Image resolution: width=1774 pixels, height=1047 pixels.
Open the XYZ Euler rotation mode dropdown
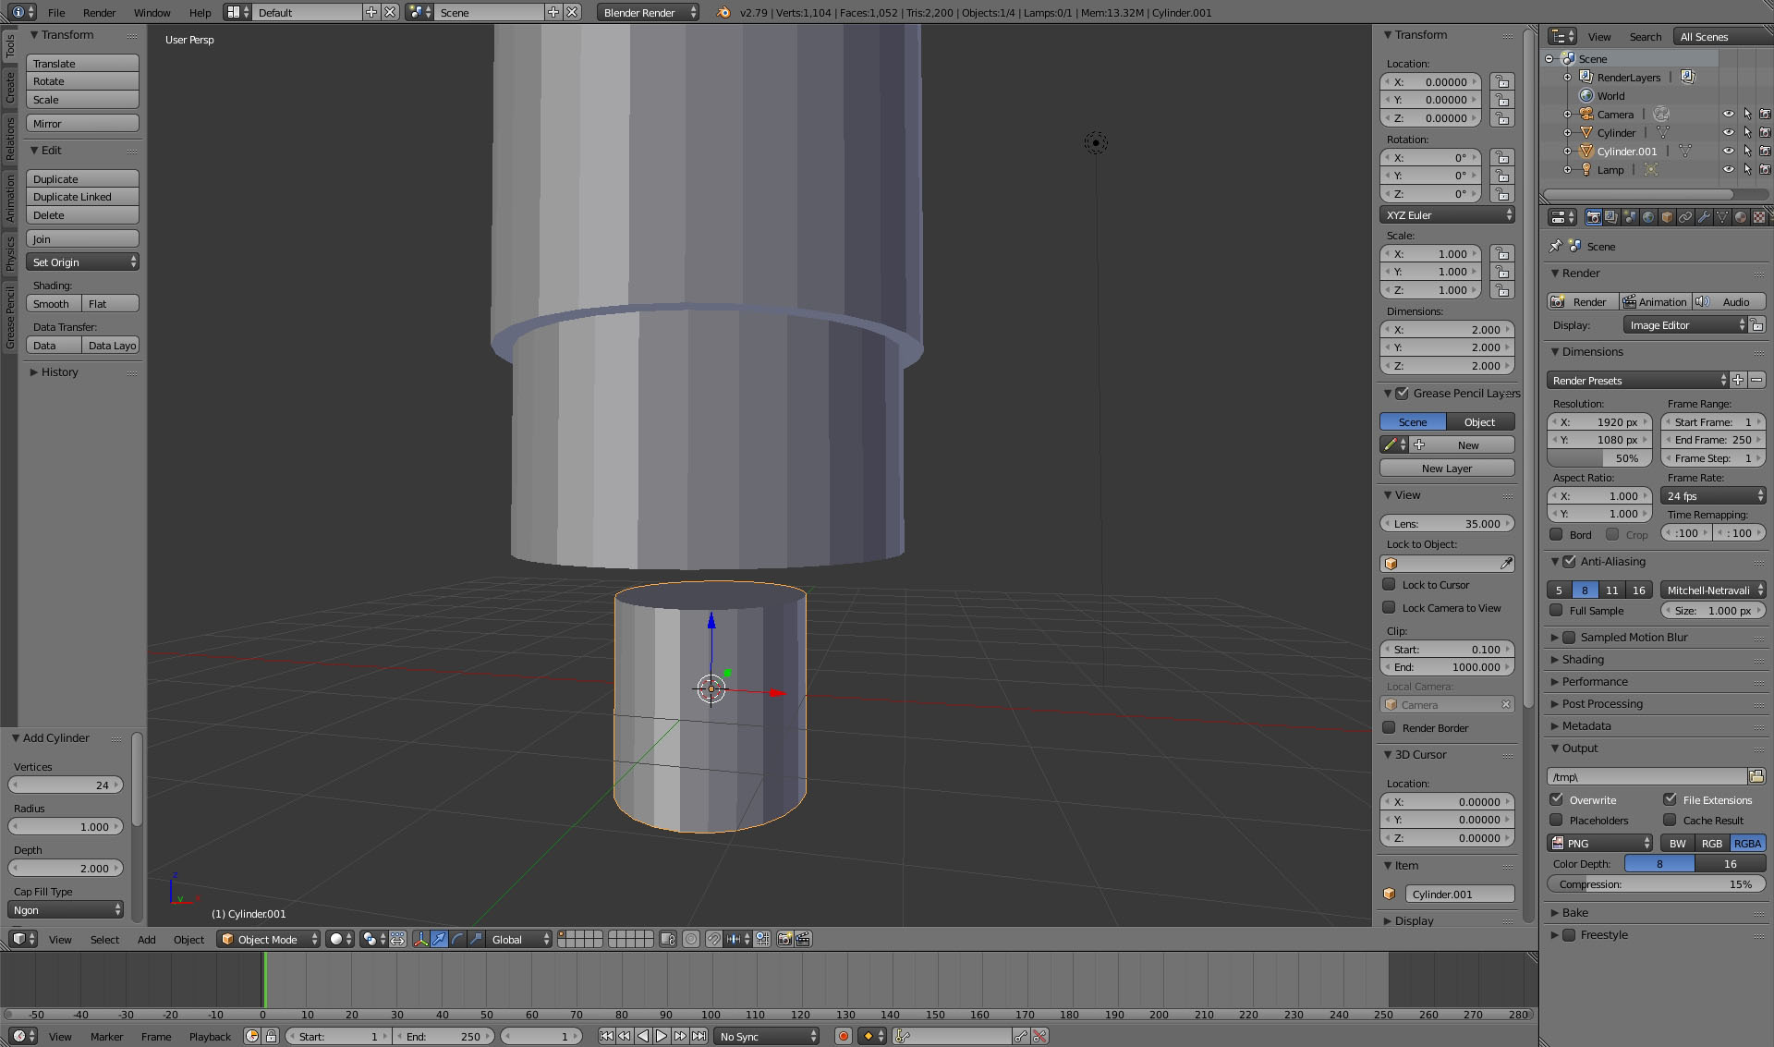pos(1447,215)
